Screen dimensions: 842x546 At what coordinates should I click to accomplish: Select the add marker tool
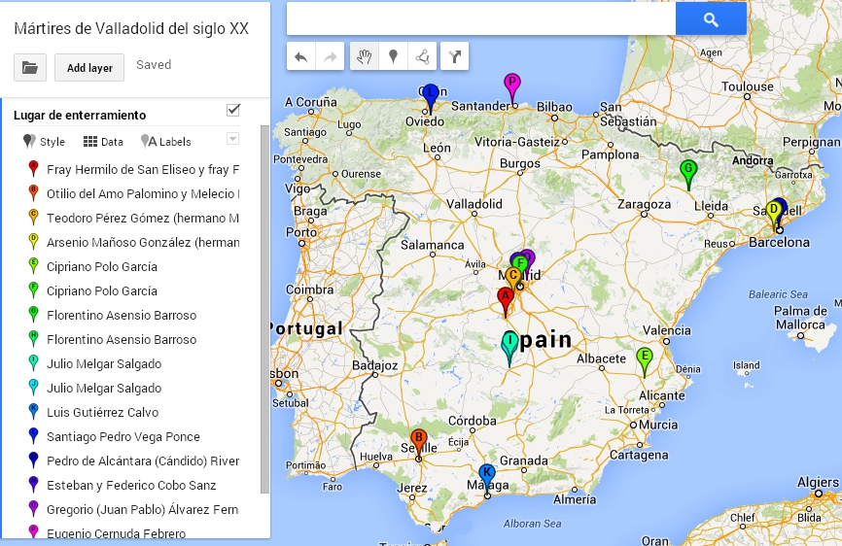(393, 57)
